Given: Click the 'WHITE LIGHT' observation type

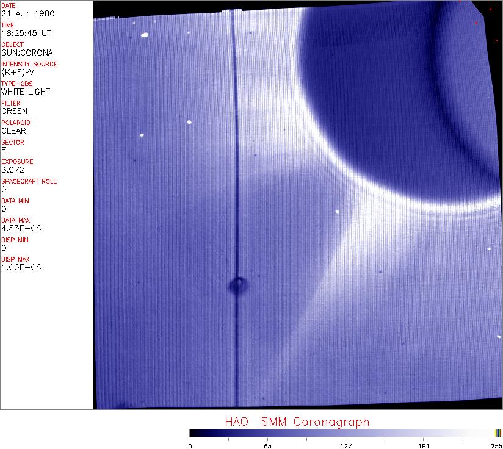Looking at the screenshot, I should 26,92.
